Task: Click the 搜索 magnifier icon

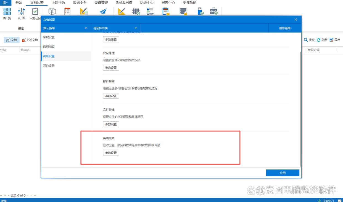Action: pos(306,40)
